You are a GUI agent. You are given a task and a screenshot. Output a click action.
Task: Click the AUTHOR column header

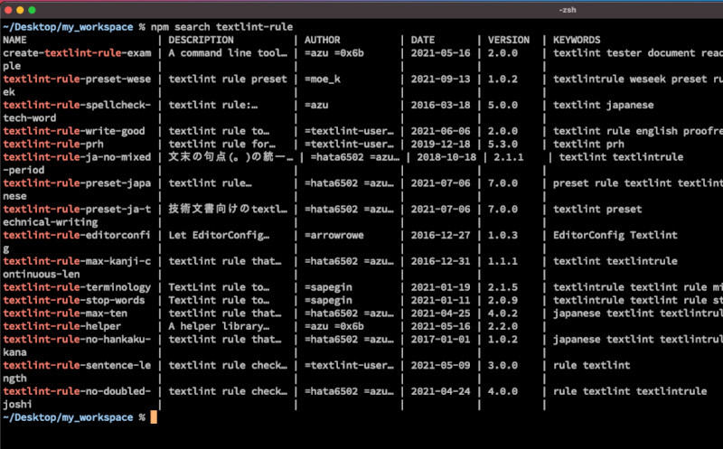coord(323,40)
